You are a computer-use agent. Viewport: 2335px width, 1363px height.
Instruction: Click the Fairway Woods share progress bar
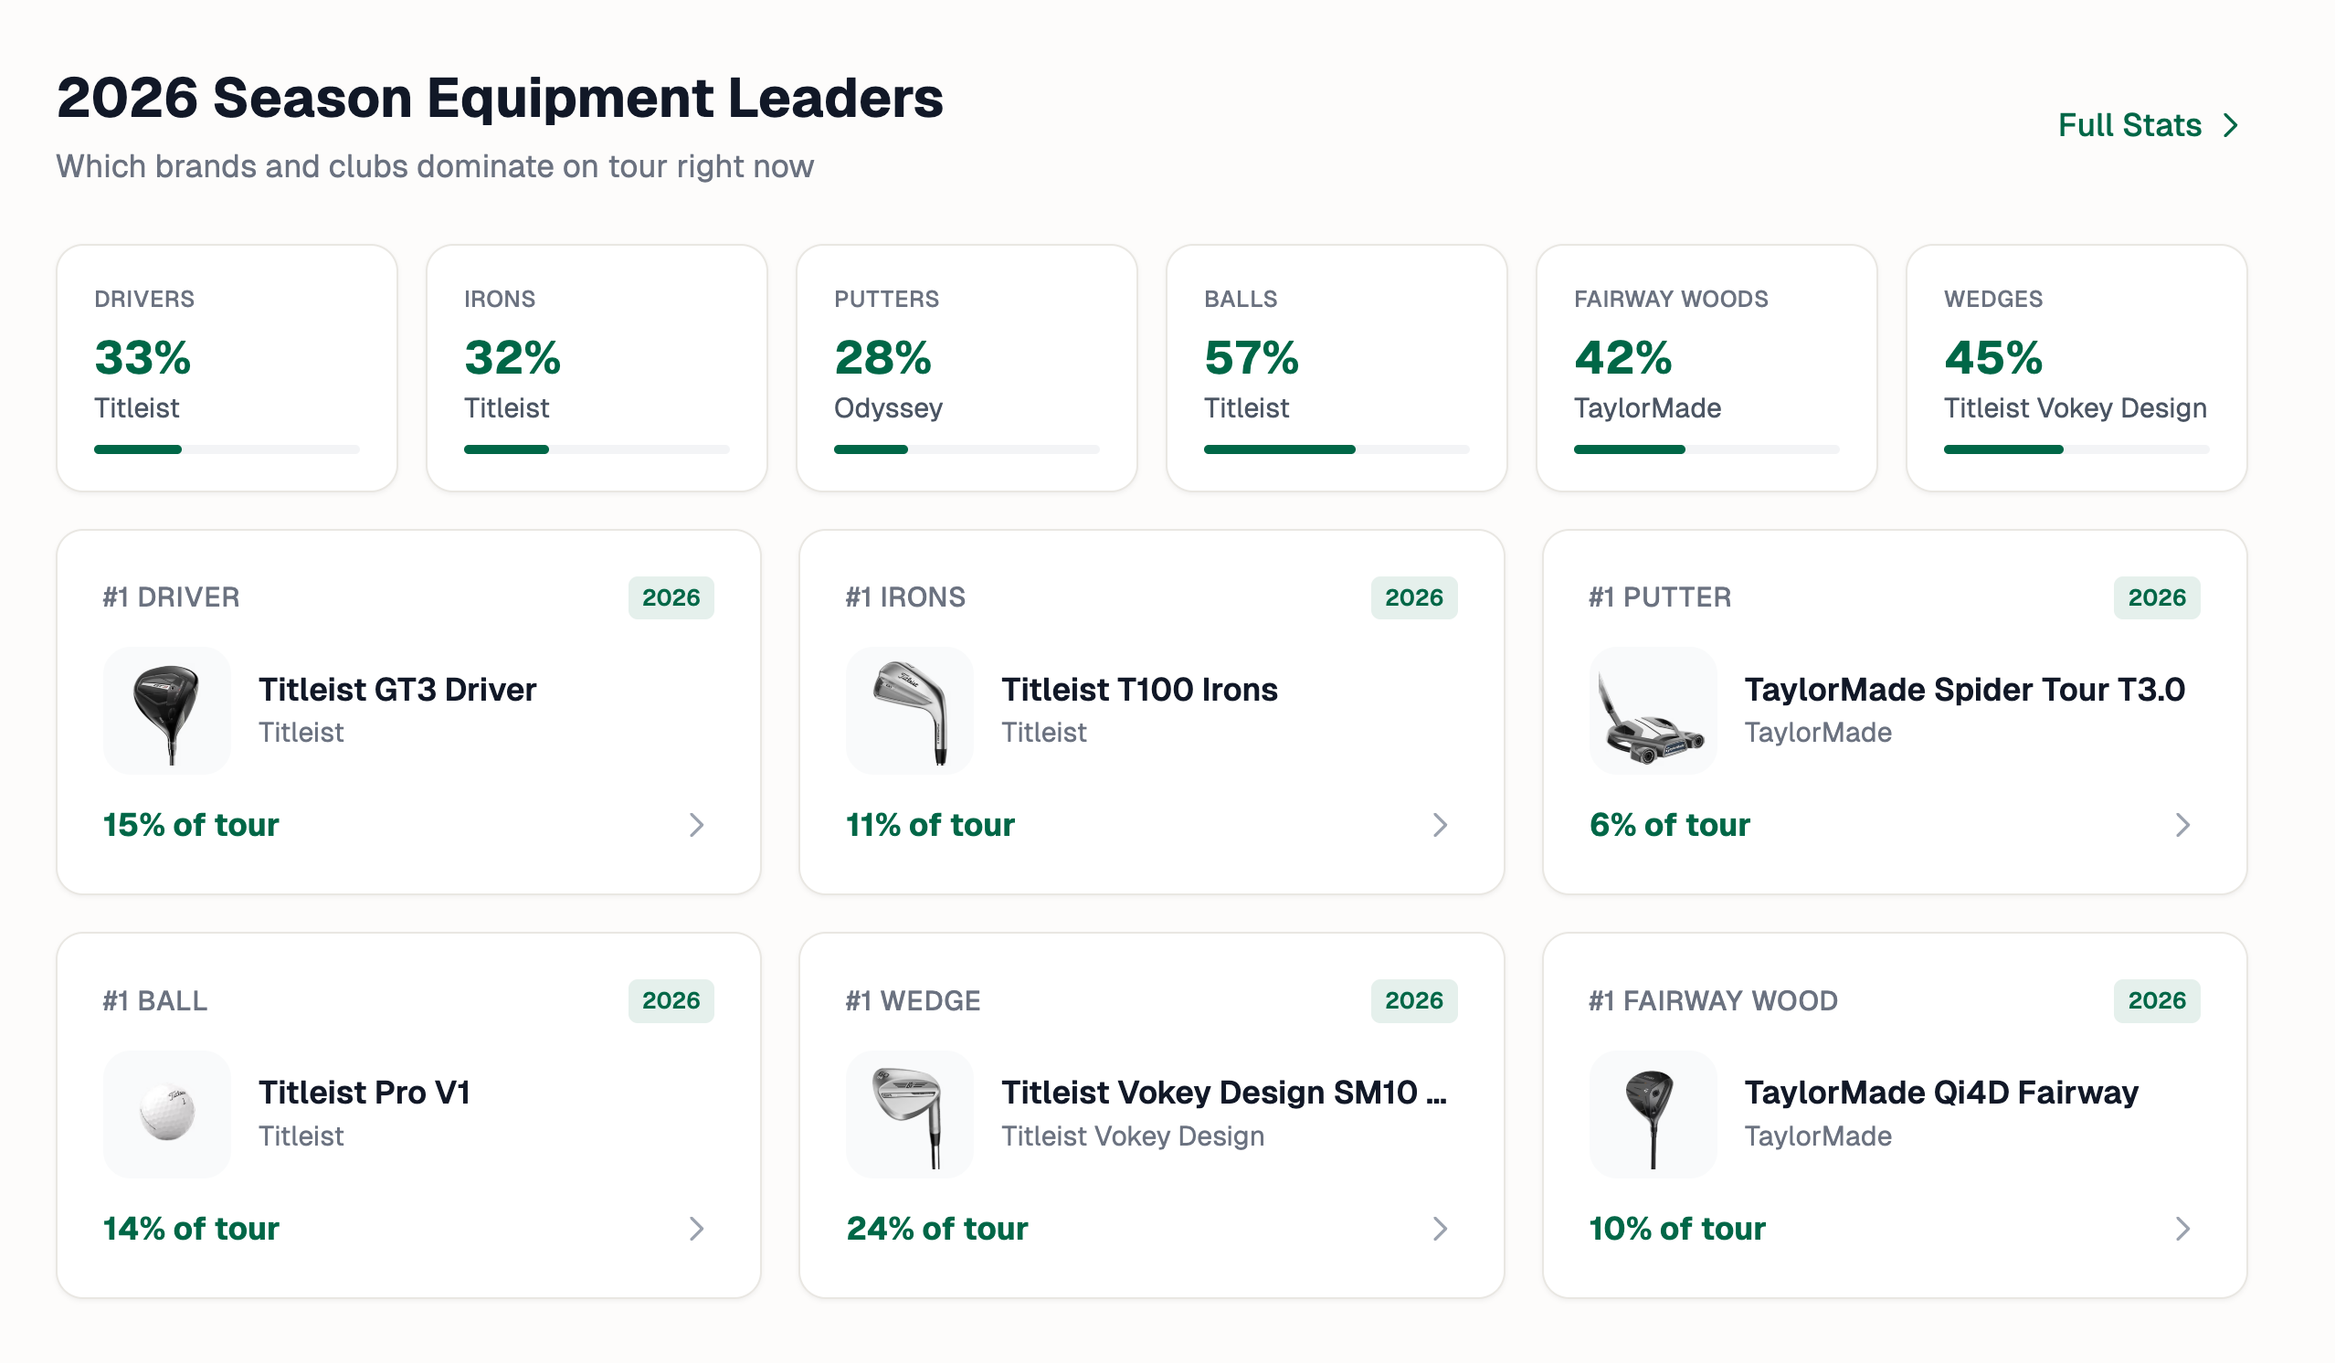click(1706, 449)
